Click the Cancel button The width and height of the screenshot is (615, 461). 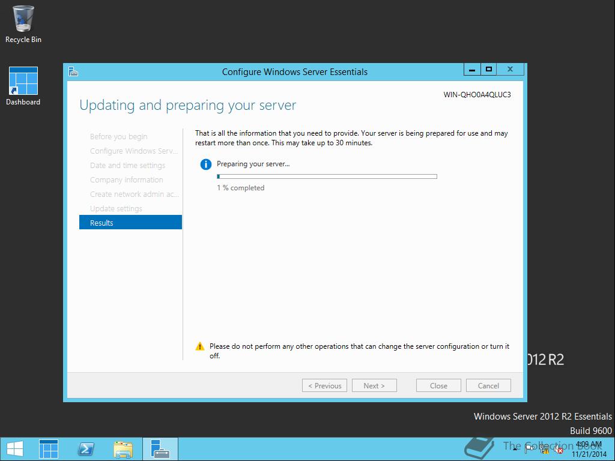coord(488,386)
